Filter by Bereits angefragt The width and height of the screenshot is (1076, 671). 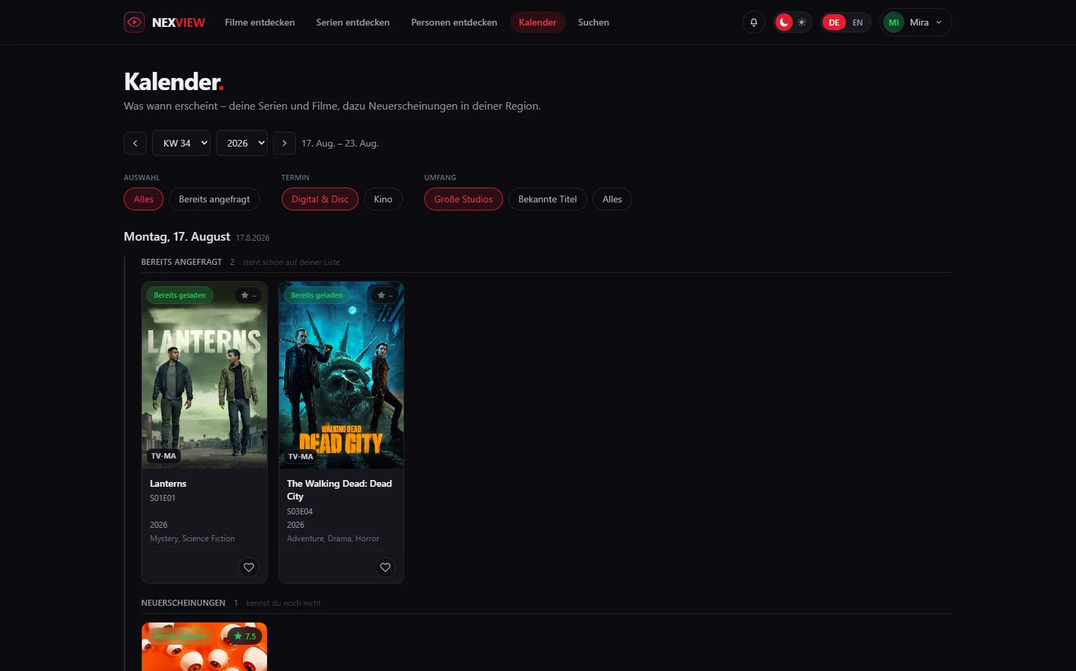215,199
